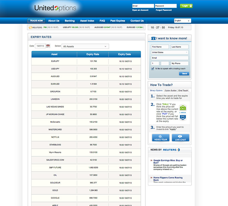Viewport: 228px width, 206px height.
Task: Click the 1,682.6250 expiry rate value
Action: [x=93, y=167]
